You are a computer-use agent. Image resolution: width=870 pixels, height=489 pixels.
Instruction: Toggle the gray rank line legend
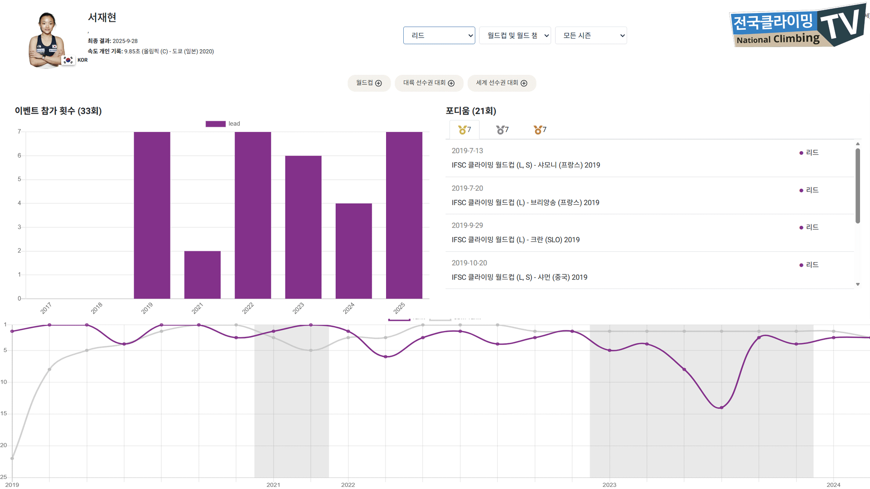point(440,320)
